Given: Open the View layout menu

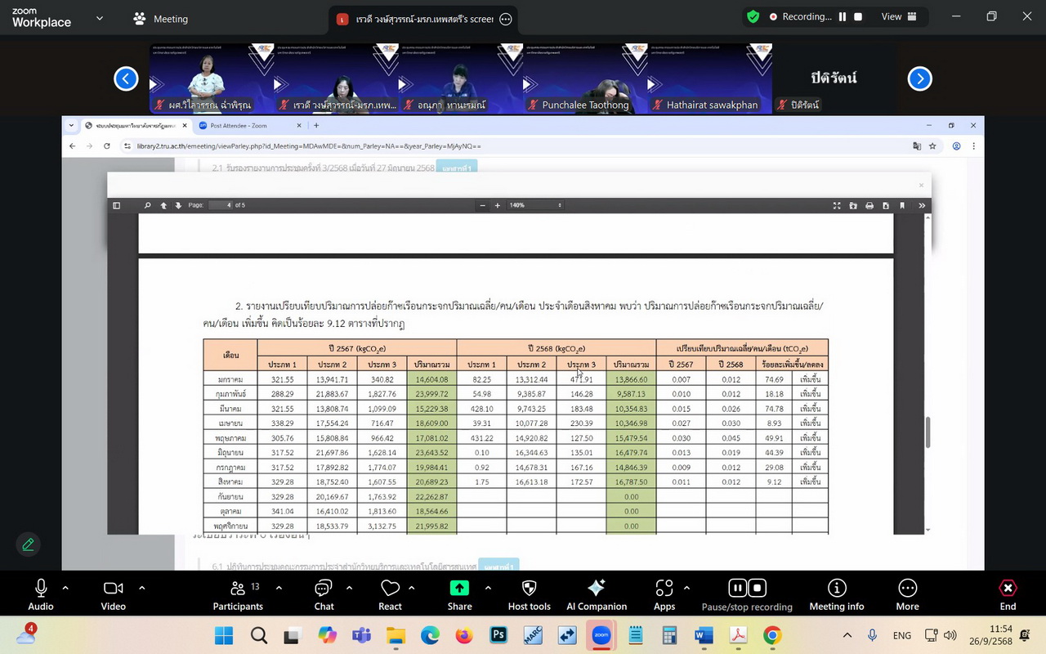Looking at the screenshot, I should pos(898,17).
